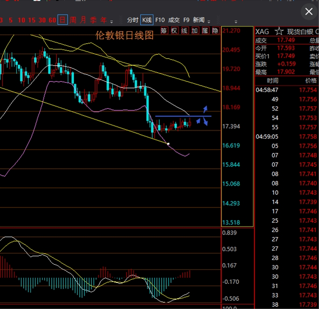Open the F10 info page
The image size is (319, 309).
[160, 20]
